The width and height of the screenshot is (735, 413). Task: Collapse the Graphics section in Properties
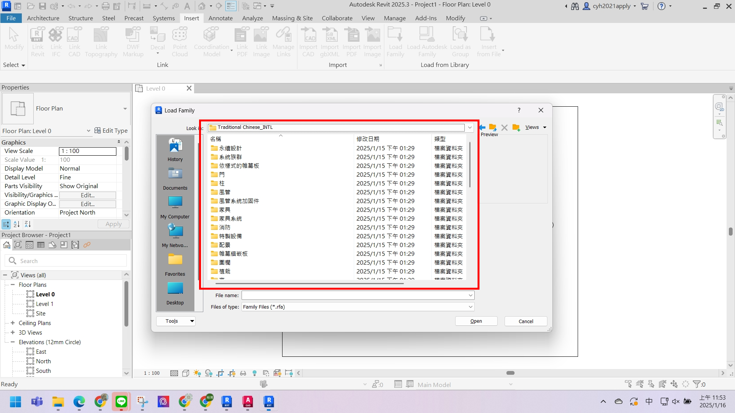(x=119, y=142)
